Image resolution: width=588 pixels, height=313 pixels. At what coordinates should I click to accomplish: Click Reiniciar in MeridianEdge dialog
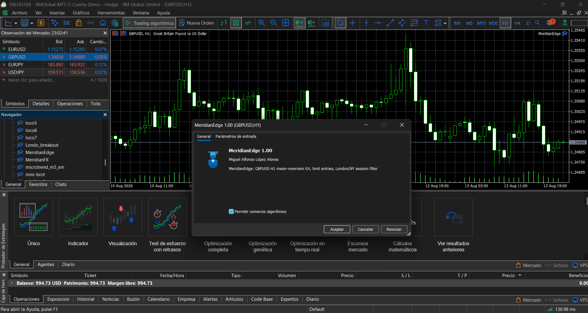point(394,229)
